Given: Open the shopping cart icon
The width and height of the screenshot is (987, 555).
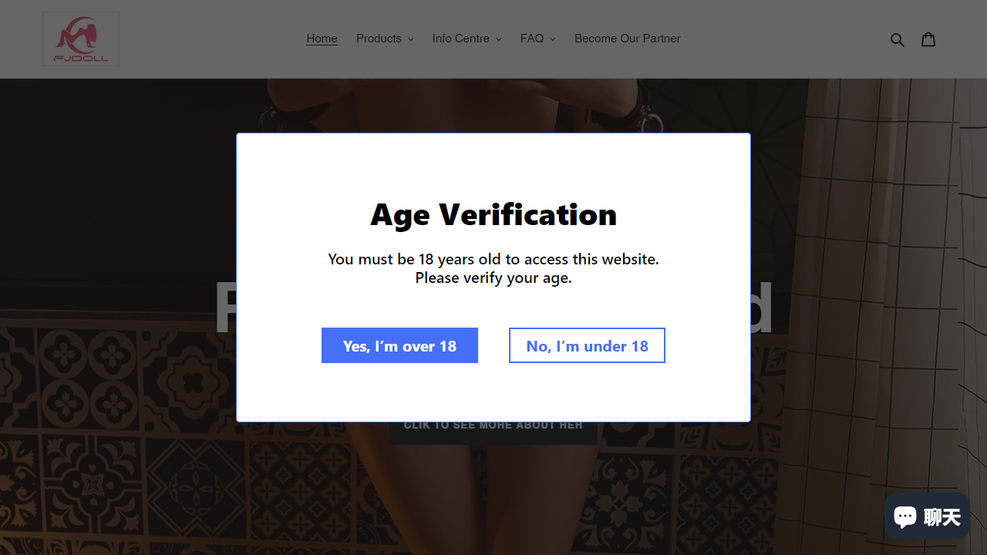Looking at the screenshot, I should (928, 39).
